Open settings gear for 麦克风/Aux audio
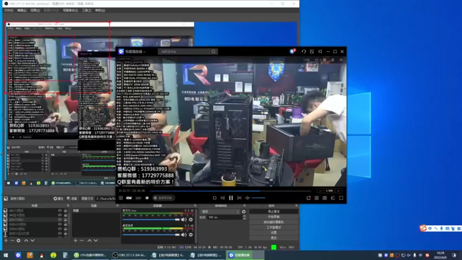This screenshot has width=462, height=260. 191,220
